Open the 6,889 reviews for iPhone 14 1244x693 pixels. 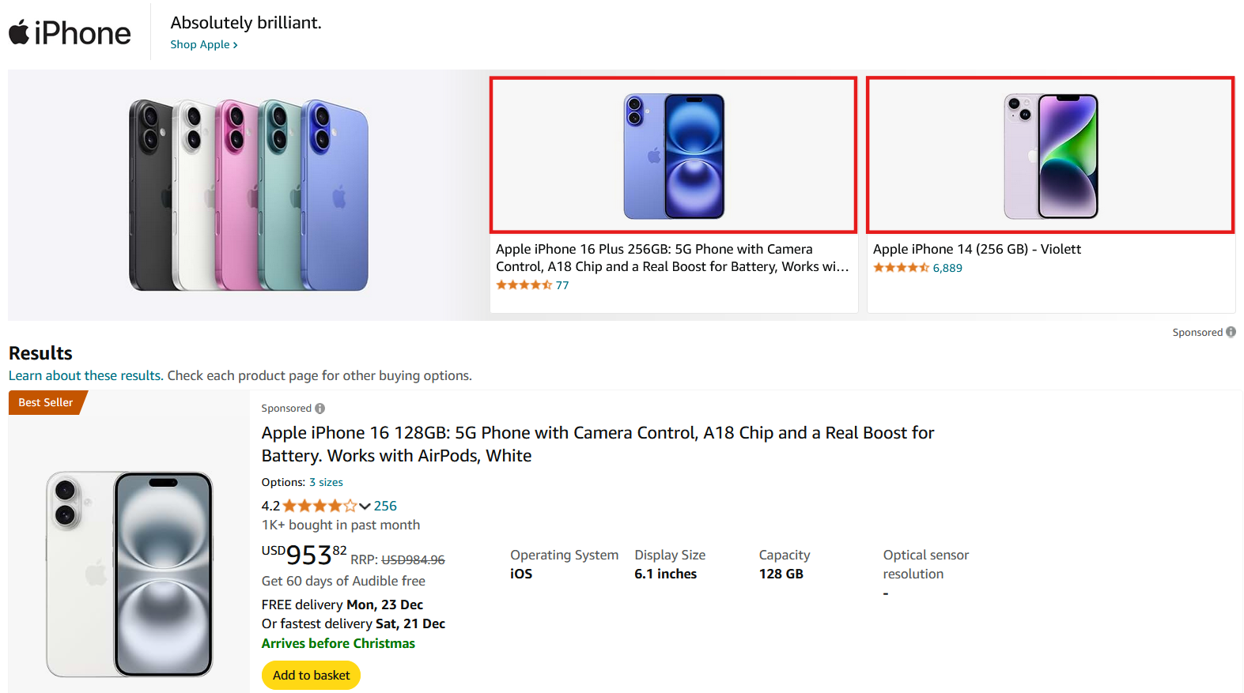pyautogui.click(x=947, y=267)
